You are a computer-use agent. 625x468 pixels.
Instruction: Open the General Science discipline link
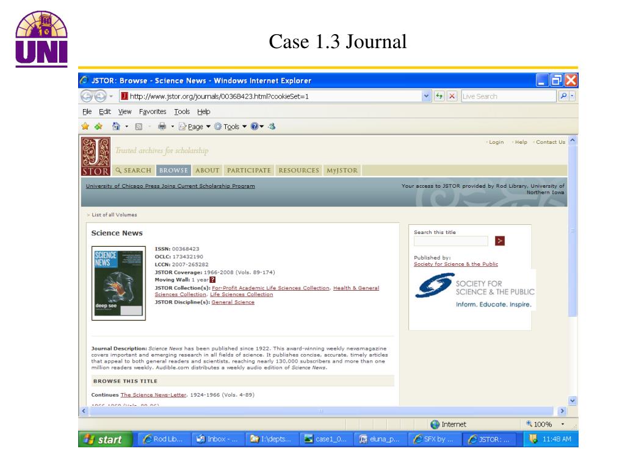point(233,302)
